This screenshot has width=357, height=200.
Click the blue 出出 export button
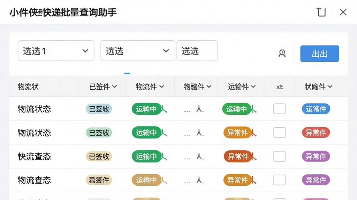click(x=319, y=53)
